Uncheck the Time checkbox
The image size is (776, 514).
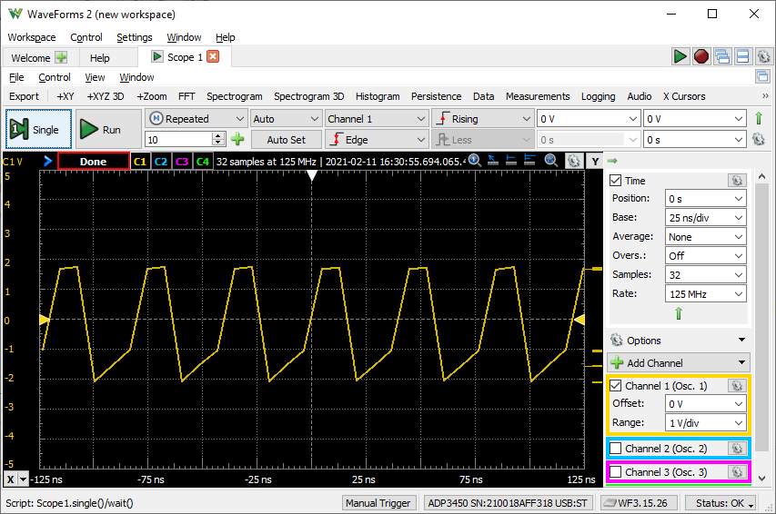[x=615, y=181]
